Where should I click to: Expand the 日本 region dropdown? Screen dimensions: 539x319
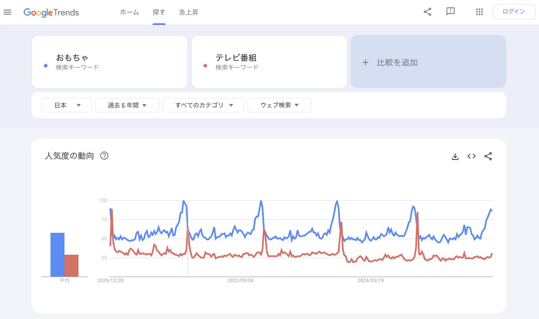66,105
